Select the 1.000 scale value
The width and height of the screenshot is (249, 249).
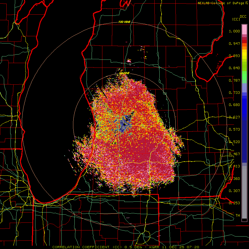[234, 31]
